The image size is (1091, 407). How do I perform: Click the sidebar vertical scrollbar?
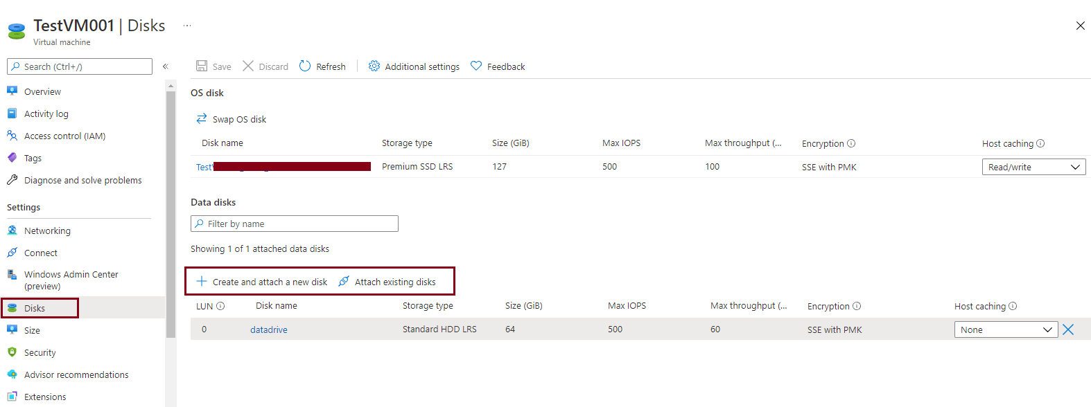(x=171, y=215)
